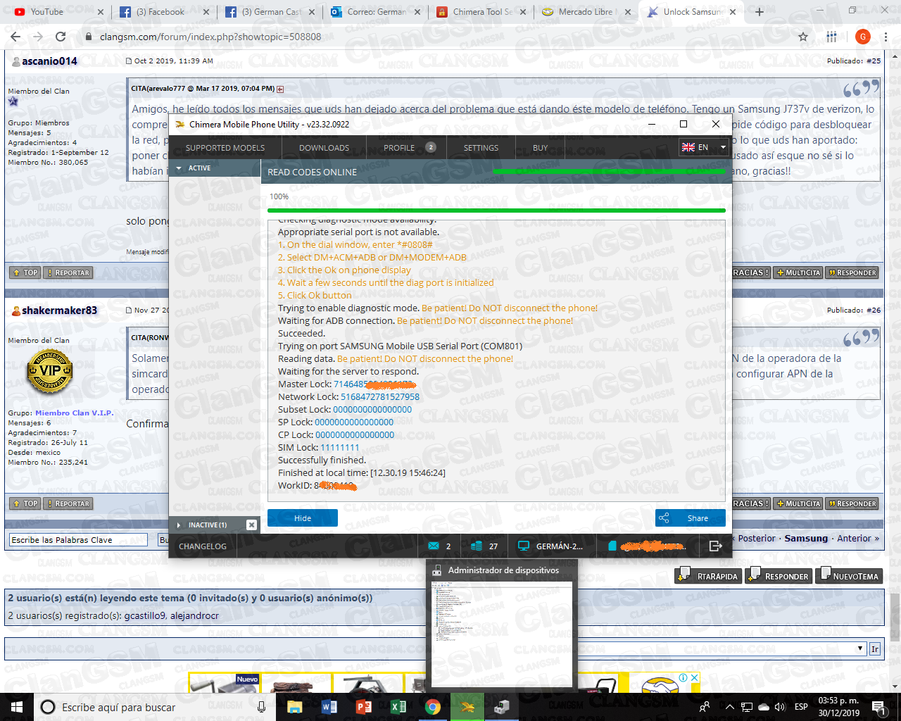The width and height of the screenshot is (901, 721).
Task: Open the notification center icon
Action: point(878,707)
